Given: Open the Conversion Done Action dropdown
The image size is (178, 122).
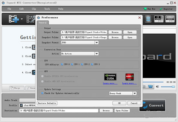Looking at the screenshot, I should click(x=97, y=54).
